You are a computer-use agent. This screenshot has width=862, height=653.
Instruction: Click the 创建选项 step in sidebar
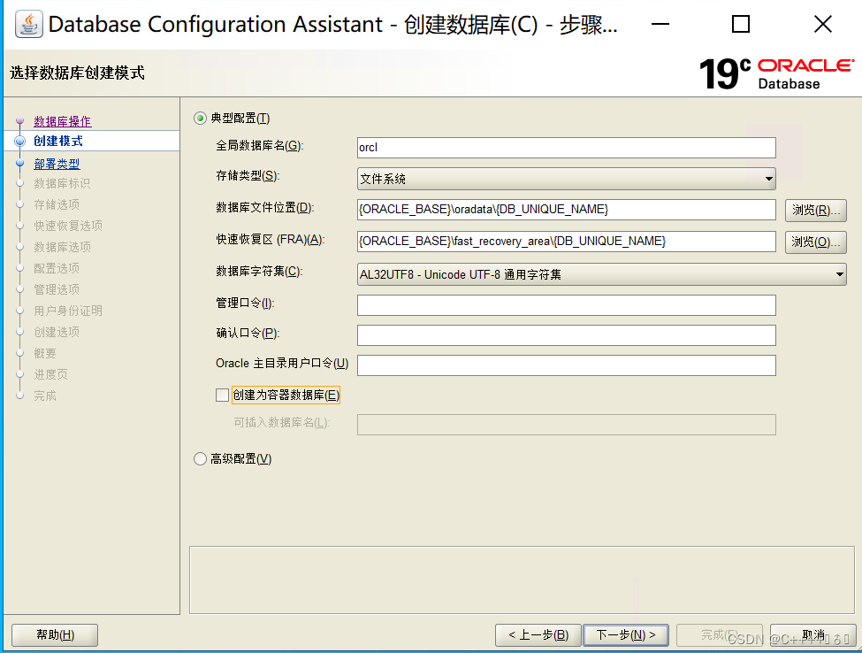(x=57, y=333)
